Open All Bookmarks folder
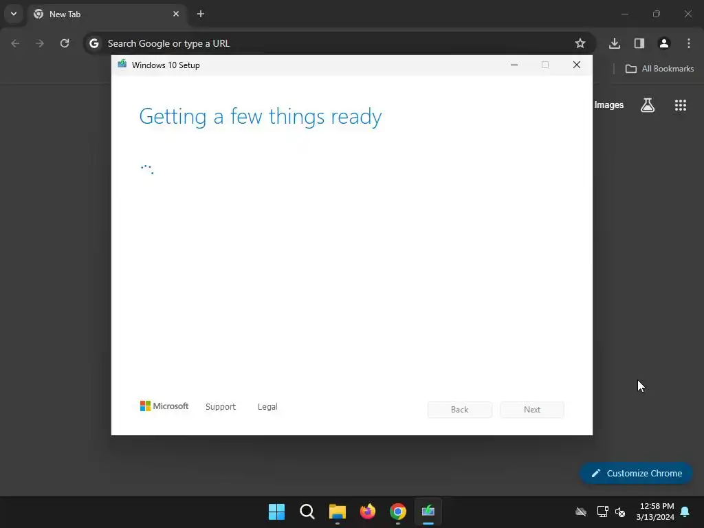The height and width of the screenshot is (528, 704). pyautogui.click(x=659, y=69)
